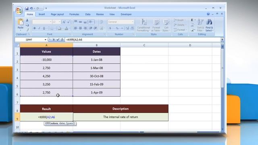The width and height of the screenshot is (258, 145).
Task: Open Cell Styles gallery
Action: 166,25
